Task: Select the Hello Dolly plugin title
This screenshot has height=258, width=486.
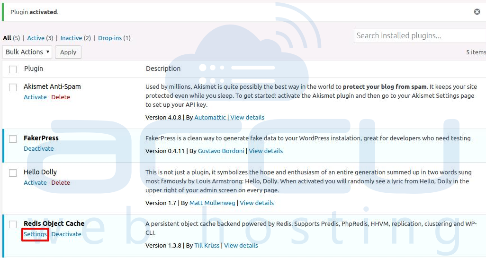Action: (x=40, y=172)
